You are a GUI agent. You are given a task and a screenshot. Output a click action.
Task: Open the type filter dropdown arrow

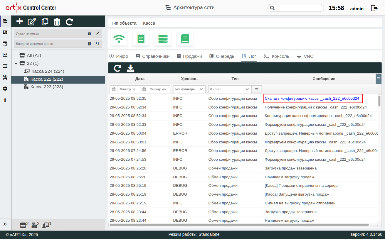(x=247, y=89)
